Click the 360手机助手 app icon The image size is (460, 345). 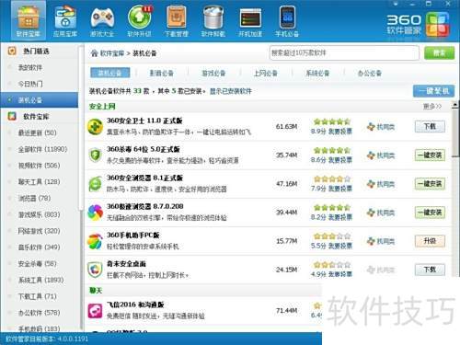coord(96,241)
